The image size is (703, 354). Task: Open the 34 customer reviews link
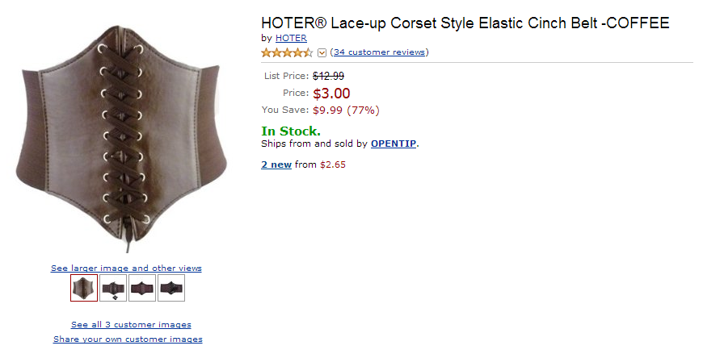[379, 52]
